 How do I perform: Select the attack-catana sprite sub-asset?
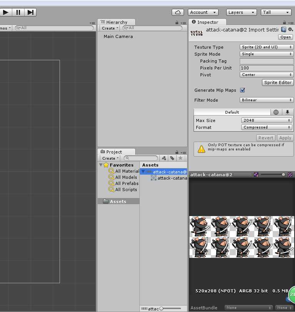click(169, 178)
